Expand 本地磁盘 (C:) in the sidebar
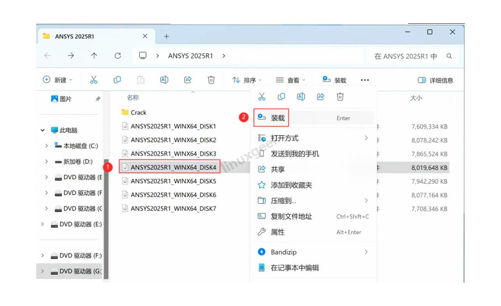 click(x=46, y=146)
